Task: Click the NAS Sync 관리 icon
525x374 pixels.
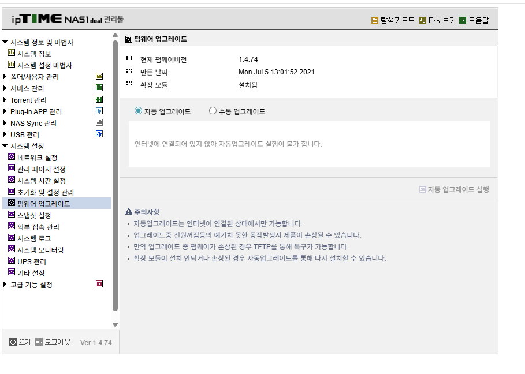Action: (x=99, y=122)
